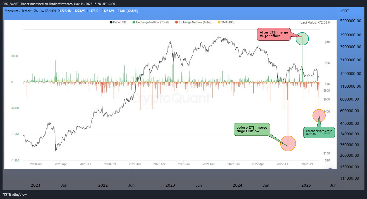Click the green circle marking the inflow spike
The image size is (367, 199).
[x=302, y=39]
